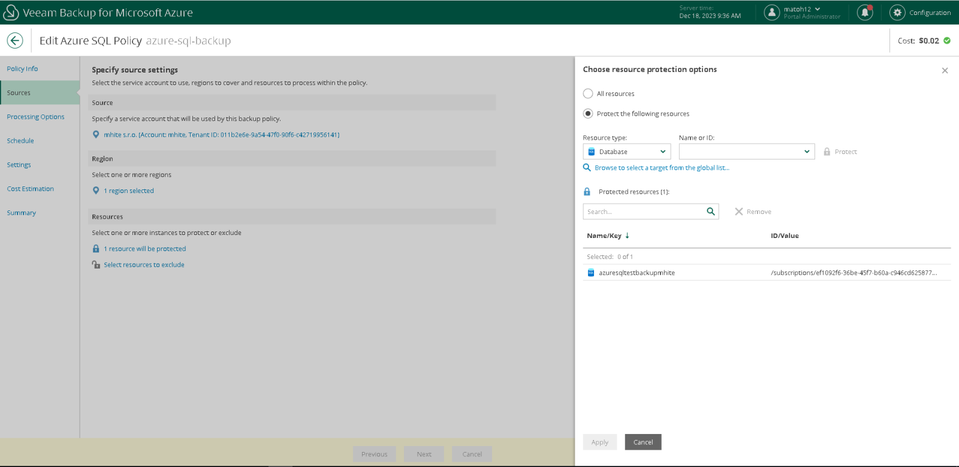
Task: Click the lock icon on the Protect button
Action: pyautogui.click(x=827, y=152)
